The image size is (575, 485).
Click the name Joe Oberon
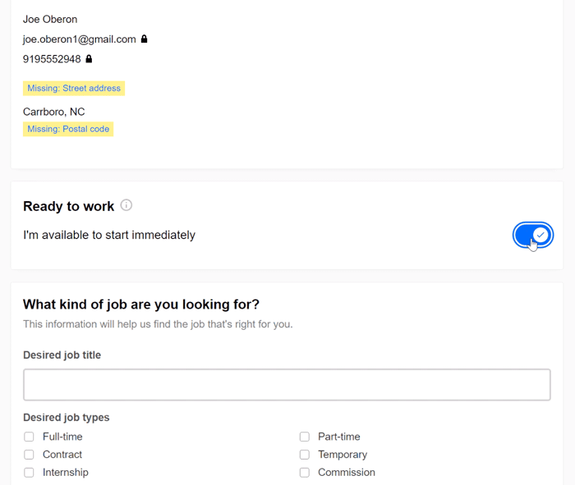pyautogui.click(x=50, y=19)
